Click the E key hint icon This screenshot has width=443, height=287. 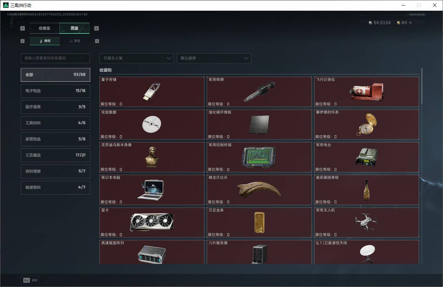point(96,28)
